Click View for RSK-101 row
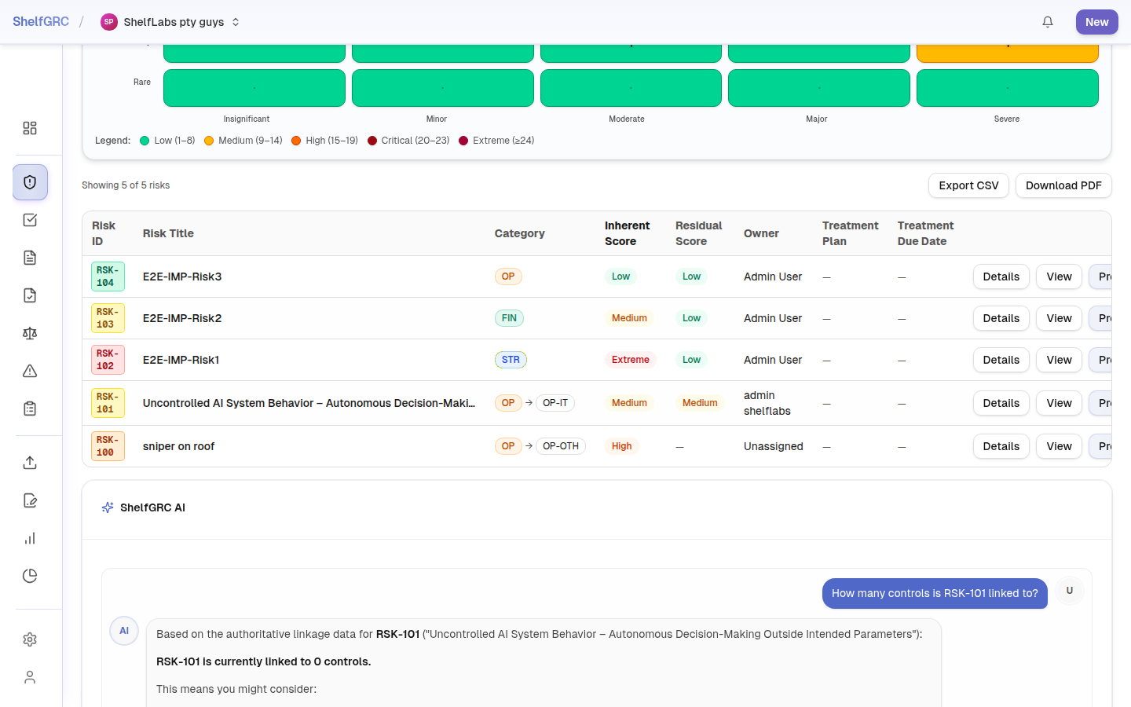Image resolution: width=1131 pixels, height=707 pixels. (x=1059, y=403)
